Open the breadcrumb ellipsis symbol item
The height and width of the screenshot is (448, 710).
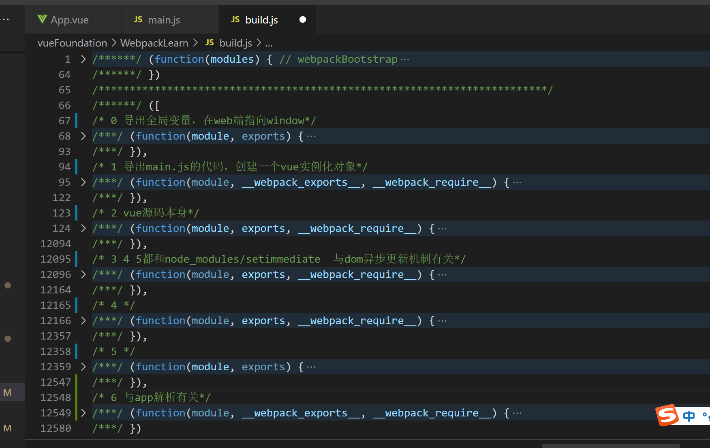pyautogui.click(x=269, y=44)
